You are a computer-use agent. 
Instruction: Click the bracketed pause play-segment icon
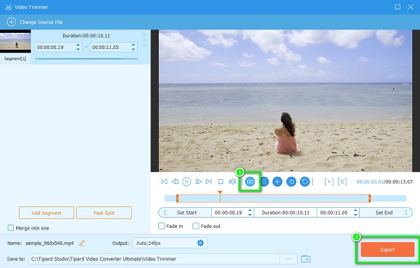(x=329, y=182)
